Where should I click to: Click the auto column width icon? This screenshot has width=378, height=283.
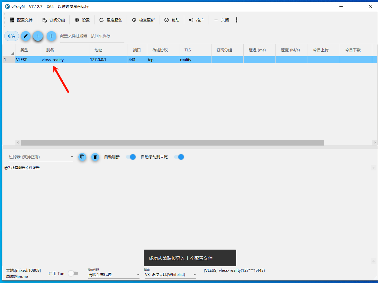point(51,36)
